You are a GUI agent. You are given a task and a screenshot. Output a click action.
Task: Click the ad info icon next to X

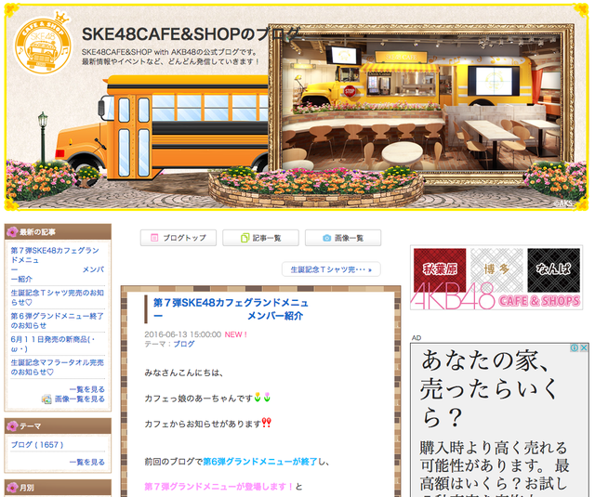(x=575, y=347)
